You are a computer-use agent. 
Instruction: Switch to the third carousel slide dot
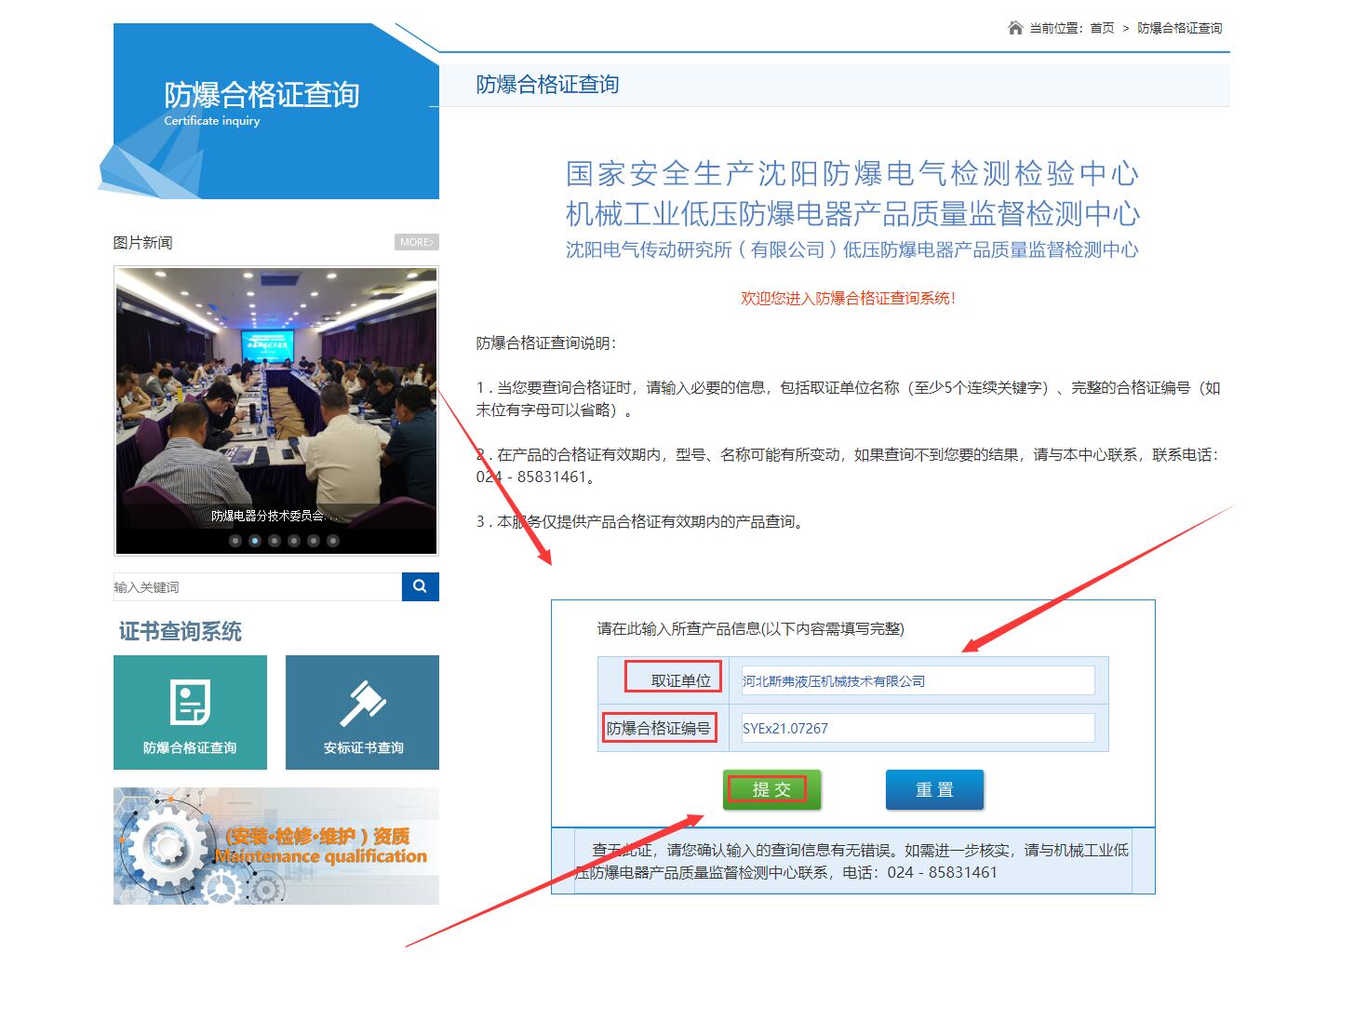275,541
